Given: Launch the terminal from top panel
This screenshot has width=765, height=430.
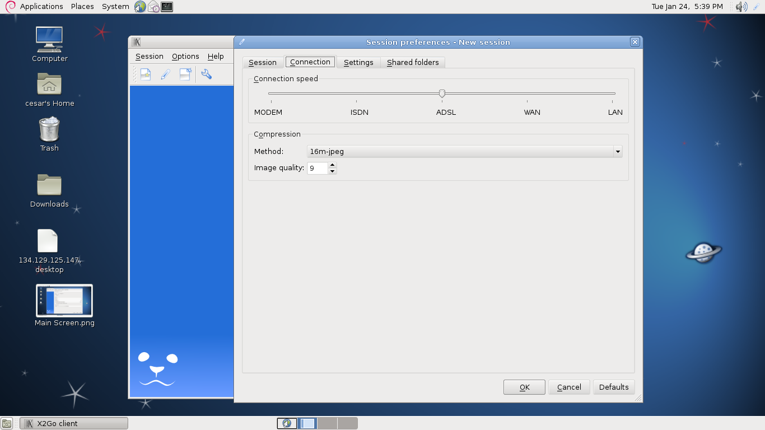Looking at the screenshot, I should 167,7.
